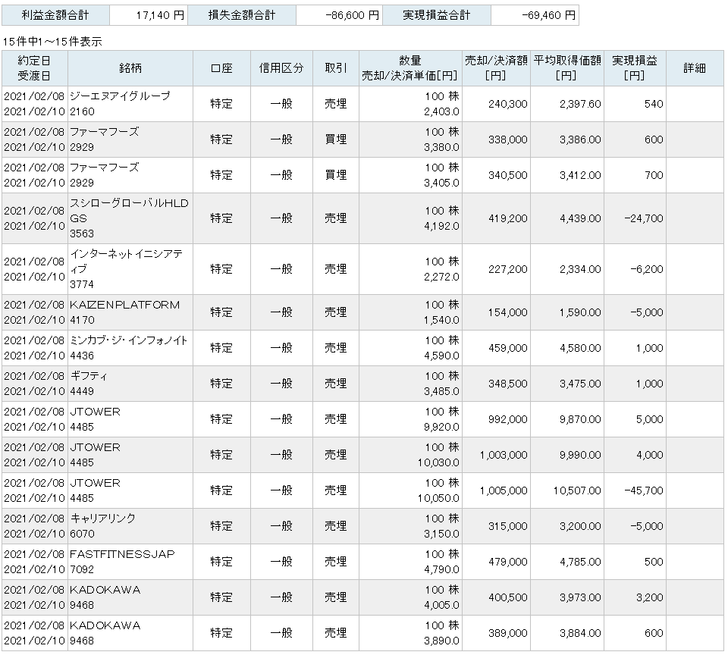
Task: Click the loss value -24,700
Action: coord(644,218)
